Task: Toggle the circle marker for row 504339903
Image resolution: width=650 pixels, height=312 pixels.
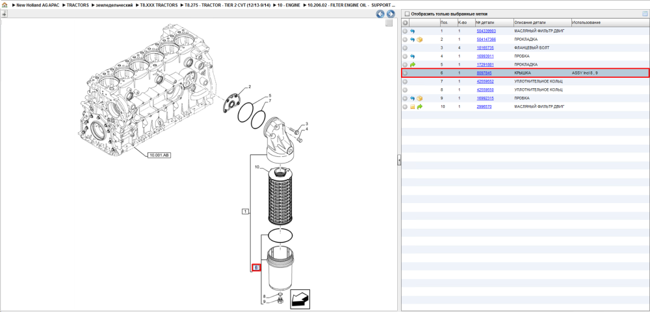Action: pos(405,31)
